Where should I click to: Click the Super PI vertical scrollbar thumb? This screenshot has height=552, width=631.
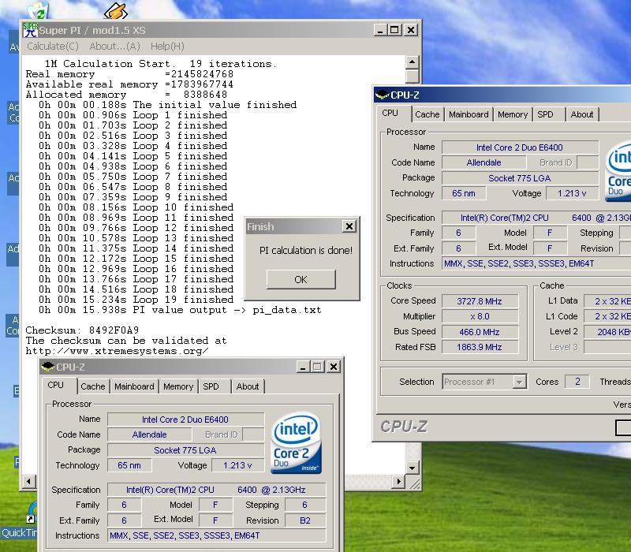click(412, 76)
